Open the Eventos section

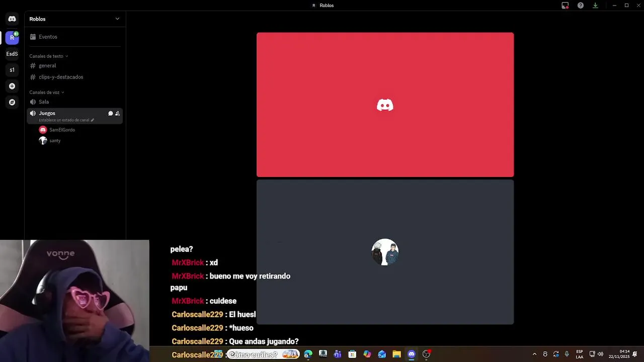[x=75, y=37]
